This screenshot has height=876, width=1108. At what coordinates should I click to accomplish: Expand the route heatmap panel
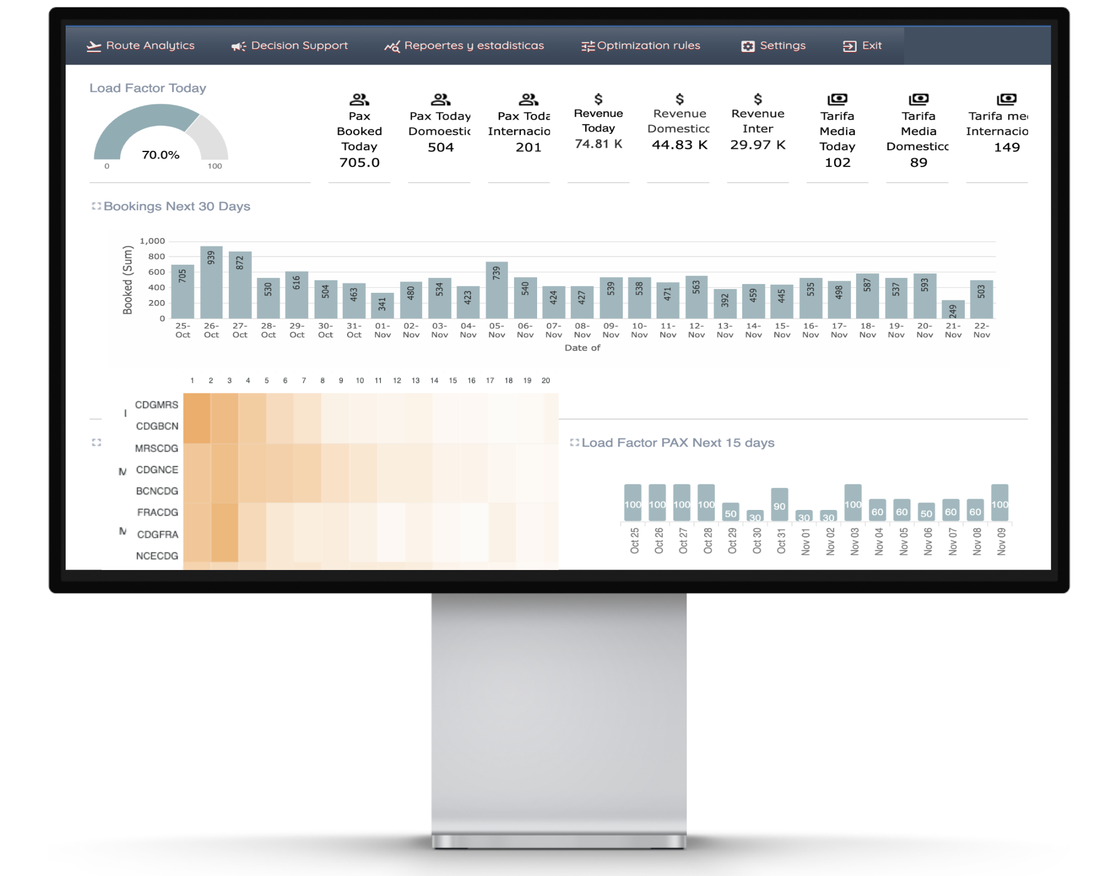point(96,442)
